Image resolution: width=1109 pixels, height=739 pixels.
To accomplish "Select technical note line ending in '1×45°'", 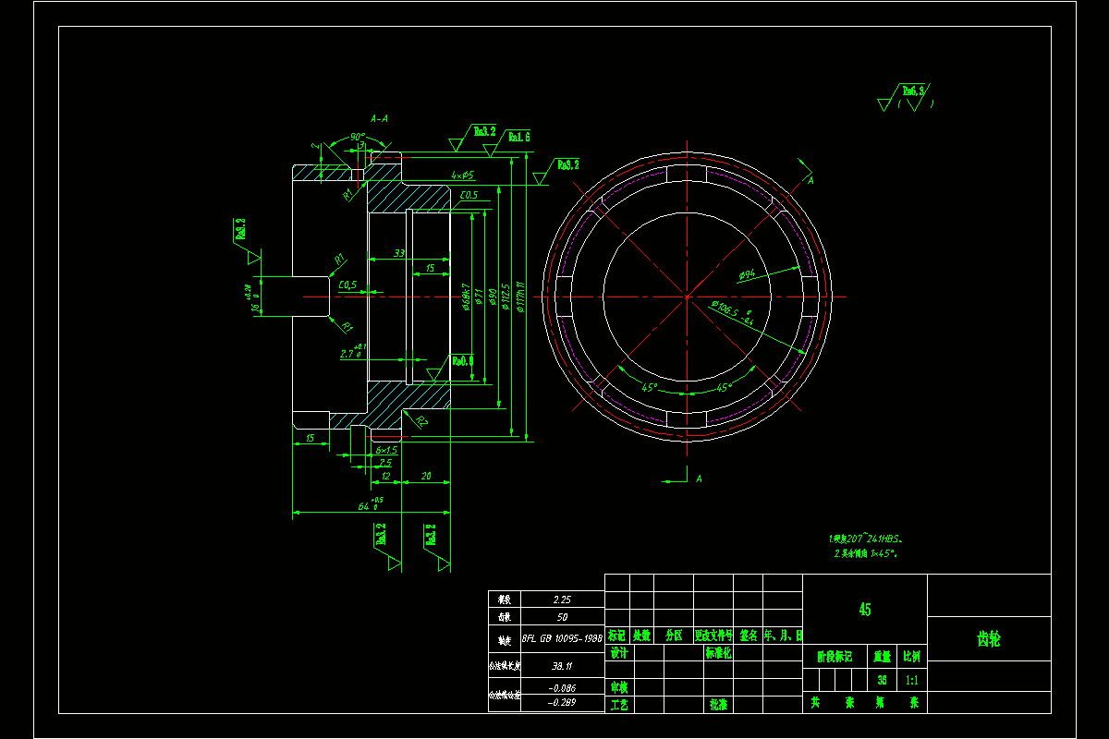I will click(x=865, y=553).
